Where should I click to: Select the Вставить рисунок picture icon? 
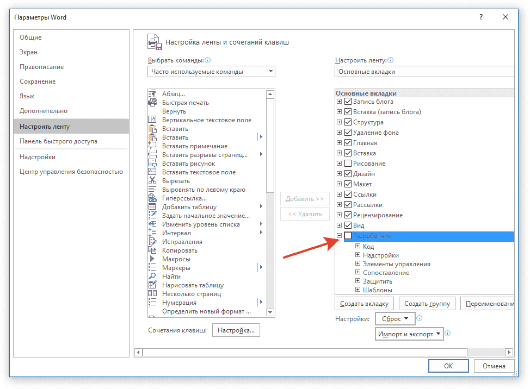point(152,164)
